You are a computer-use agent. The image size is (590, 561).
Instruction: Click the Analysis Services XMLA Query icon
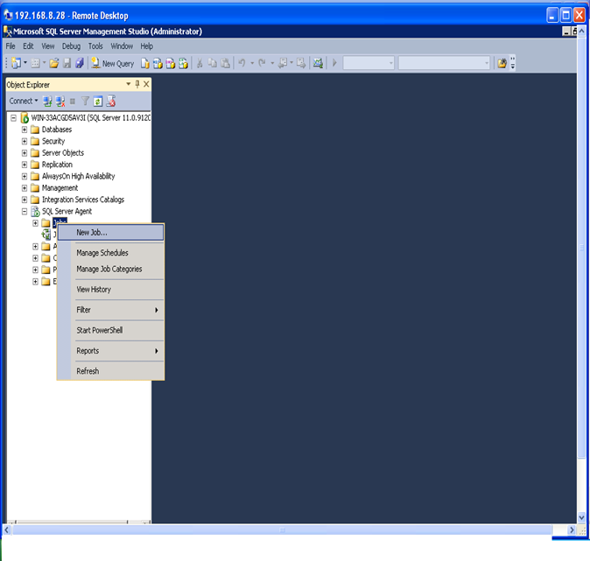point(183,64)
